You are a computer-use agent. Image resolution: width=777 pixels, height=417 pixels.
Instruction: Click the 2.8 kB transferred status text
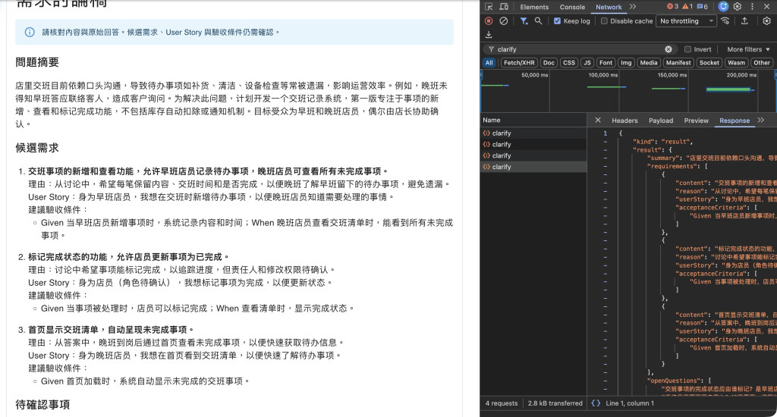[555, 403]
